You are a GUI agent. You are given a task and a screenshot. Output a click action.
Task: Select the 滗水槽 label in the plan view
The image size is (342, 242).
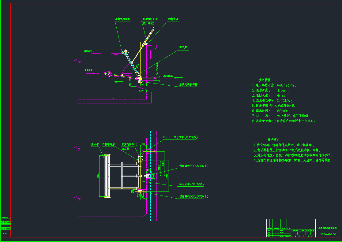tap(95, 144)
